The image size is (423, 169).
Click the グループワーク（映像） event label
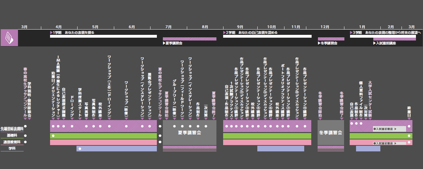point(174,98)
